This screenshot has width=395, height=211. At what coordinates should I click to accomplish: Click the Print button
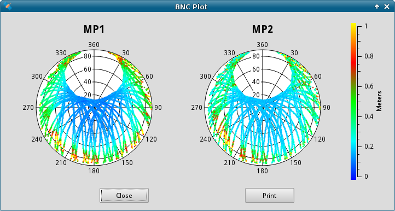[x=270, y=195]
